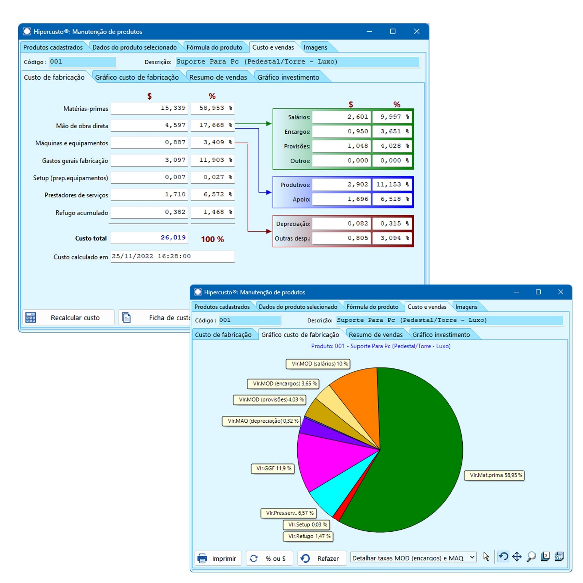The width and height of the screenshot is (583, 583).
Task: Click the Imprimir button
Action: [x=218, y=558]
